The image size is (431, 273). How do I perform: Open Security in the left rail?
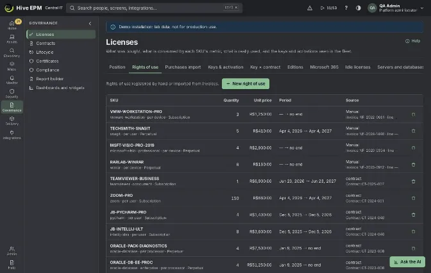point(12,94)
